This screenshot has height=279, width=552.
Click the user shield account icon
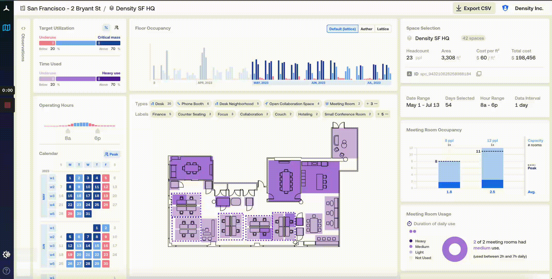pos(505,8)
